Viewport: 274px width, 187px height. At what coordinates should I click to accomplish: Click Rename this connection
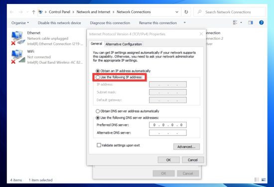(x=158, y=23)
